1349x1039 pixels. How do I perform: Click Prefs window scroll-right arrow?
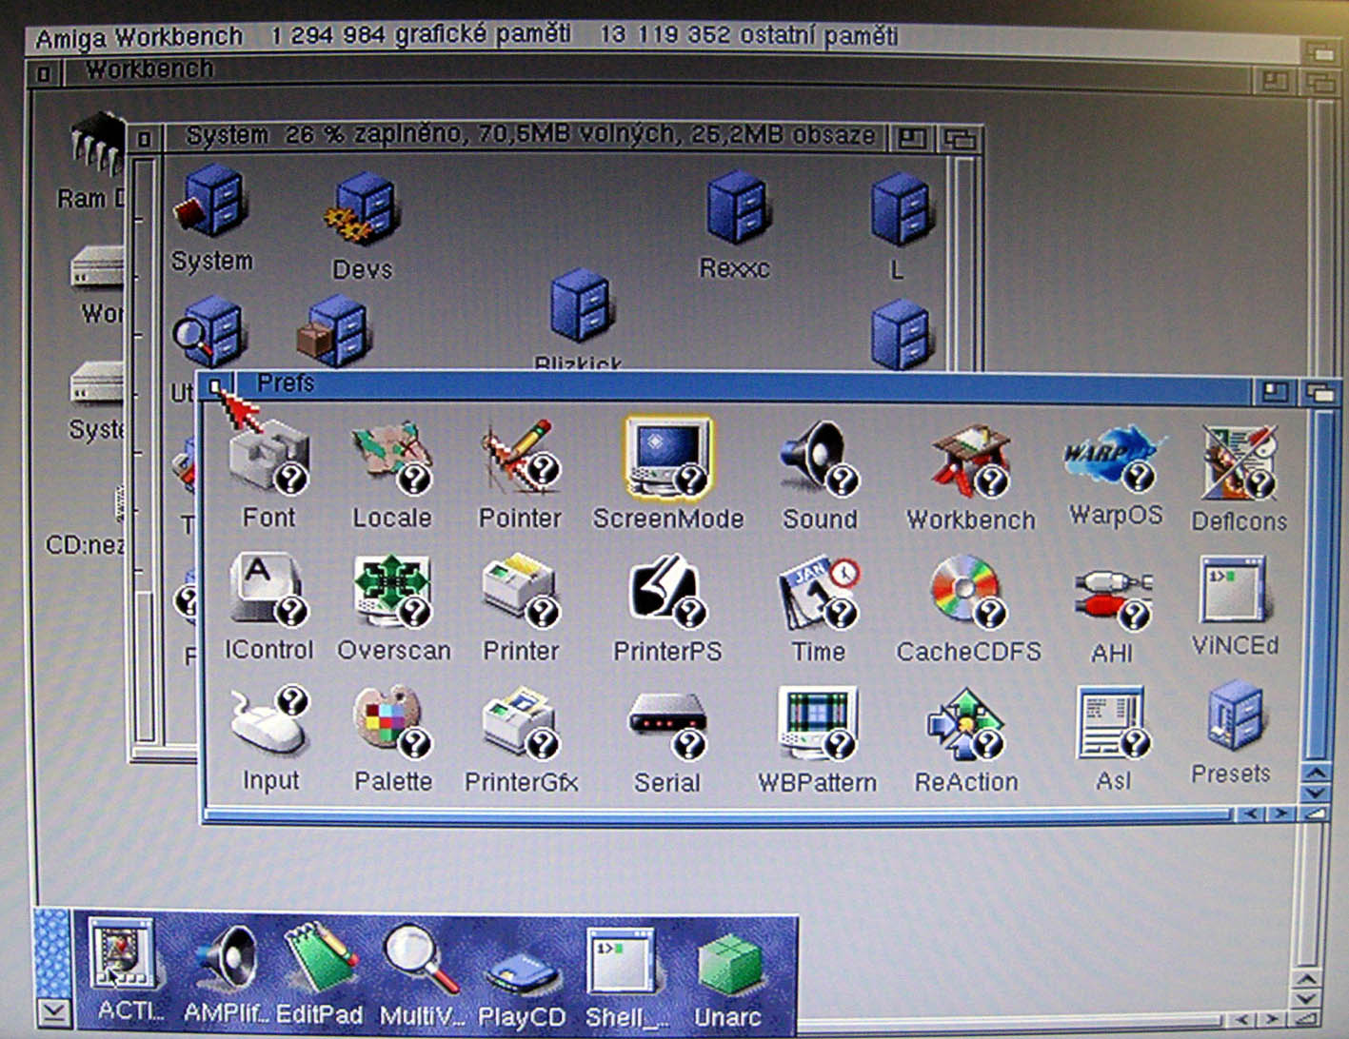(x=1281, y=814)
